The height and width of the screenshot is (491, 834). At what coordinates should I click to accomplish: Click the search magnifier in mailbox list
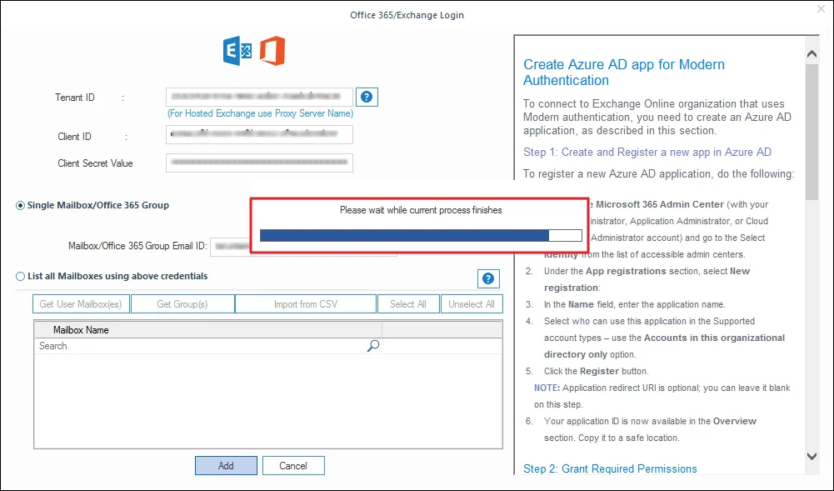click(373, 346)
